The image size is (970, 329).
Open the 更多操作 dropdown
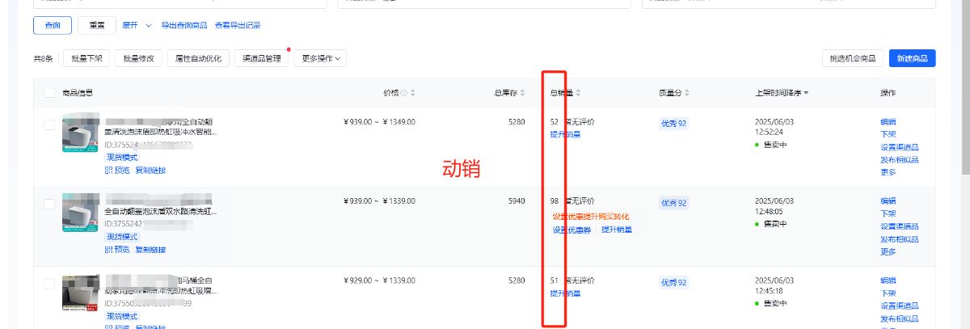(320, 58)
